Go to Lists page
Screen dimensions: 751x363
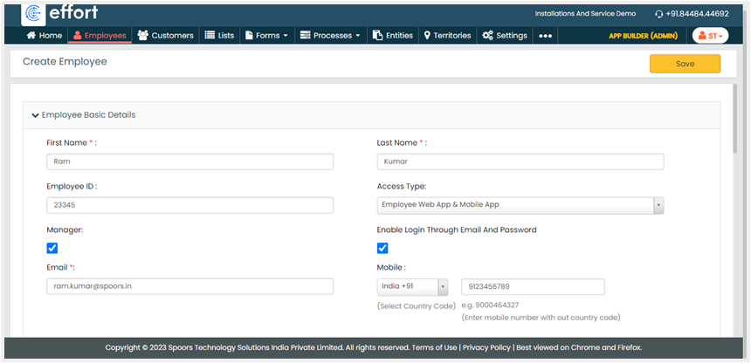coord(219,36)
